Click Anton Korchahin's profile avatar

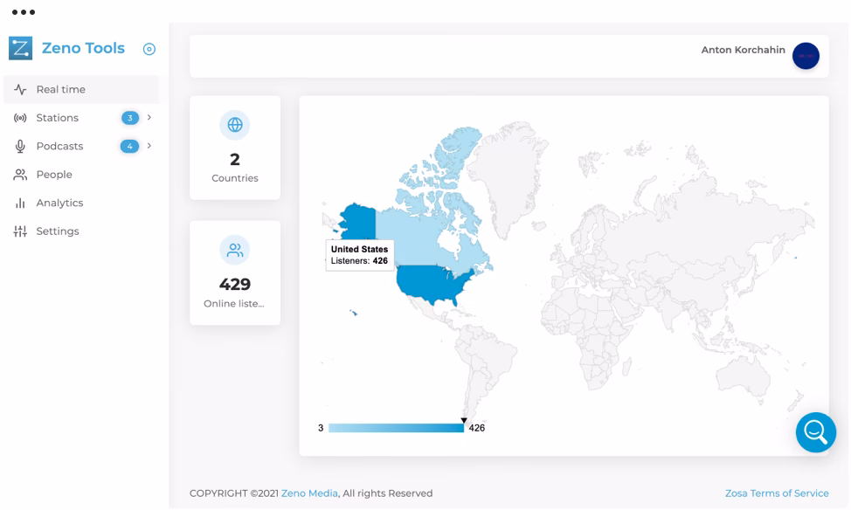[x=806, y=56]
